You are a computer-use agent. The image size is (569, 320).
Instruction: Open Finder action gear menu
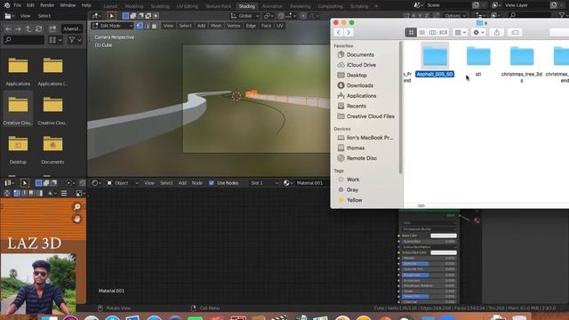[x=478, y=32]
